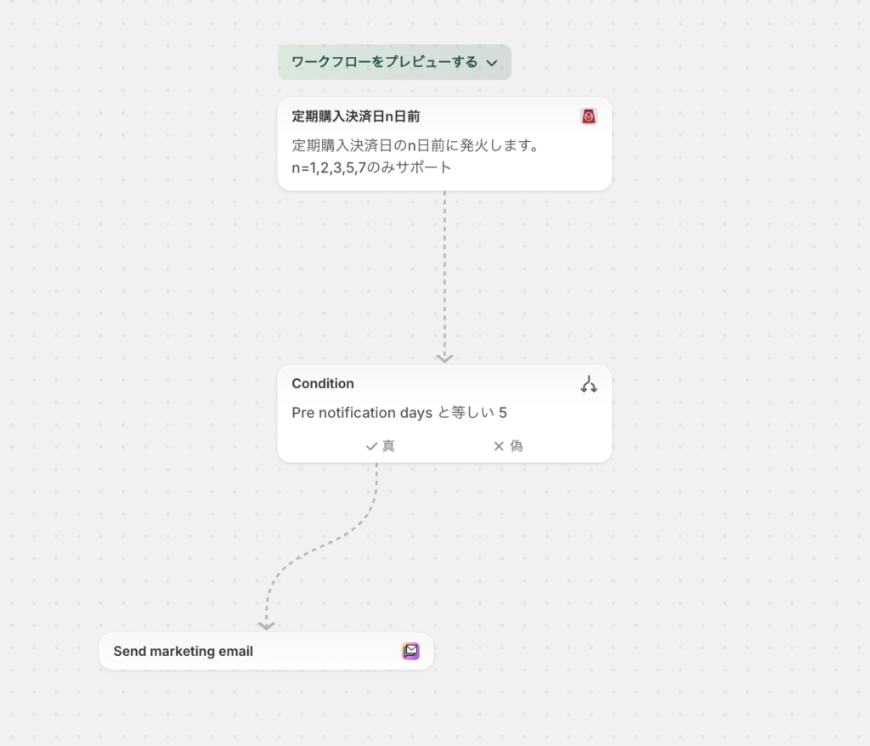Click the text 定期購入決済日のn日前に発火します
The width and height of the screenshot is (870, 746).
pos(416,145)
